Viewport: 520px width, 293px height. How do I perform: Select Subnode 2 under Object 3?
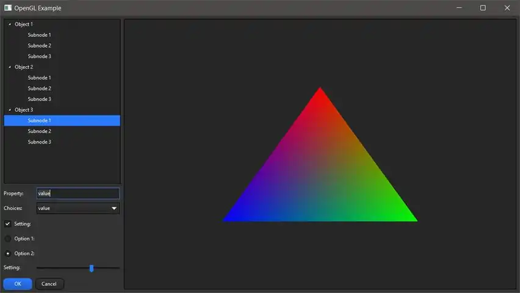[39, 131]
